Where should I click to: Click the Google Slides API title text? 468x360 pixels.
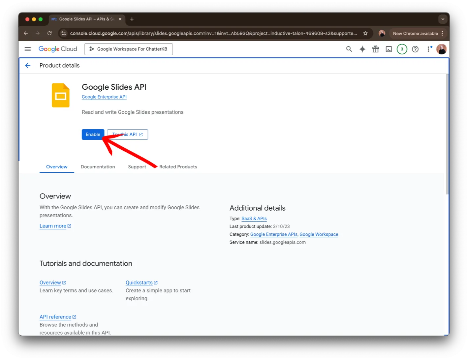[x=114, y=87]
